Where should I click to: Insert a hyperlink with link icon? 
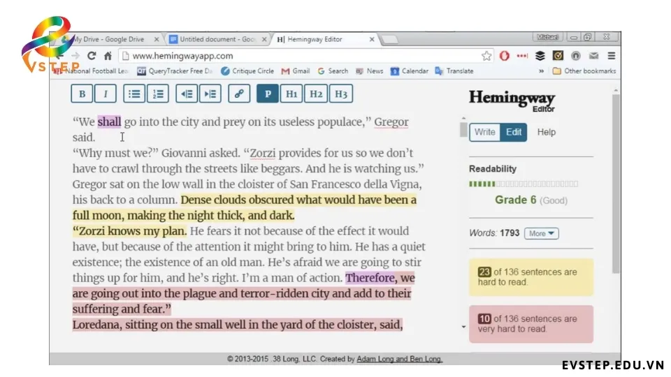239,94
